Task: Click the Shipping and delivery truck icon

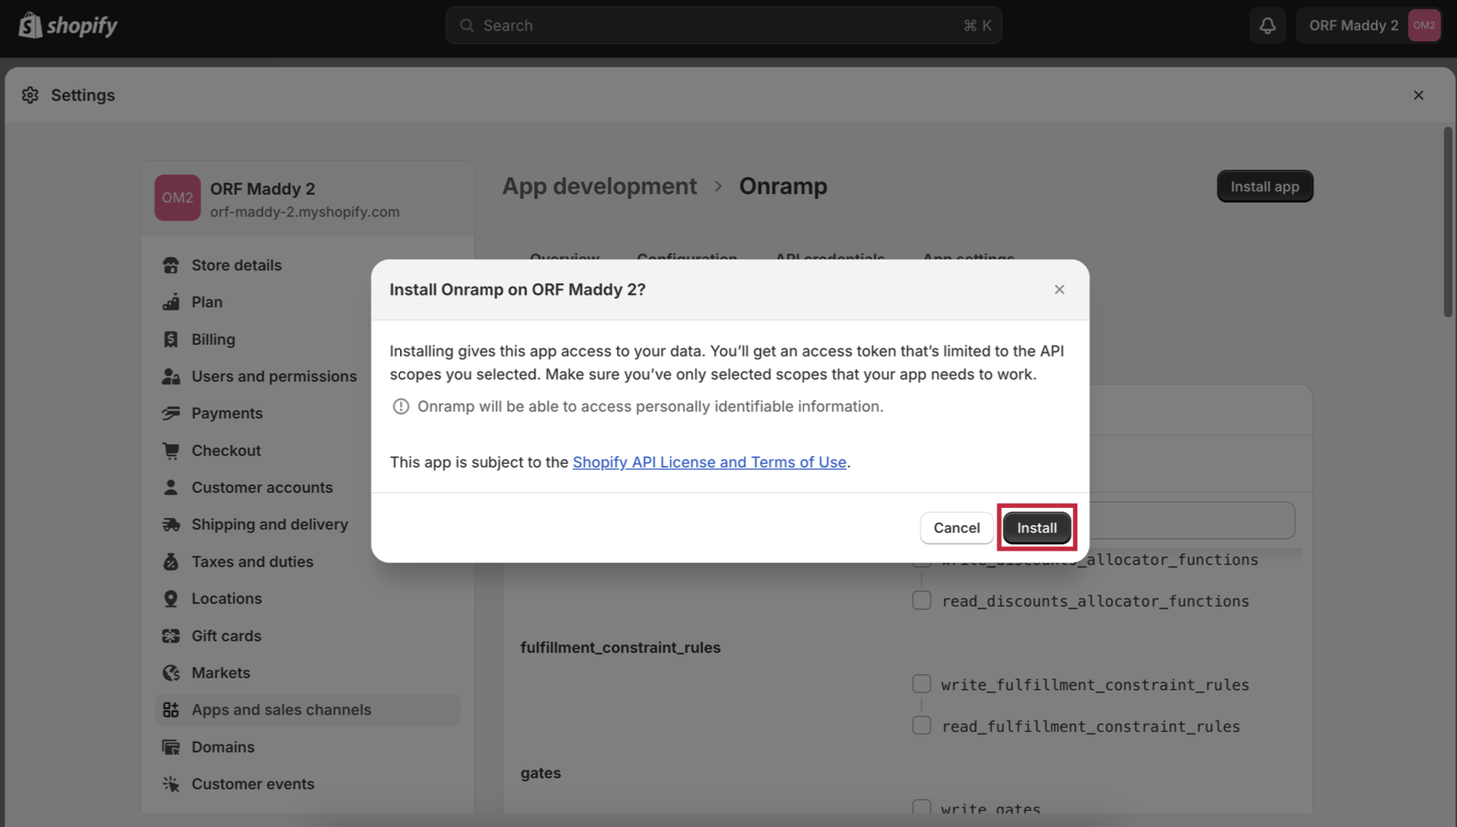Action: [x=171, y=525]
